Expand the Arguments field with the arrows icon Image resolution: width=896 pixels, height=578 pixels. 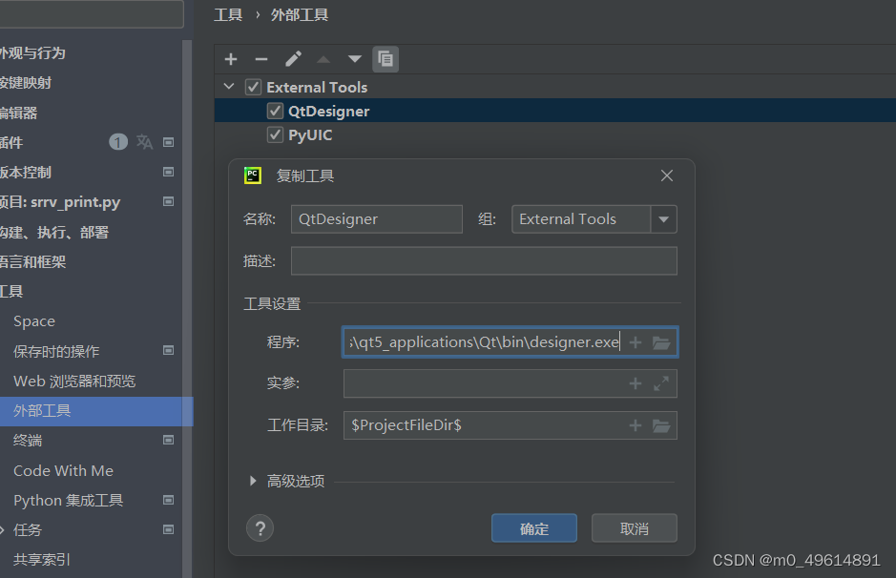pyautogui.click(x=661, y=383)
